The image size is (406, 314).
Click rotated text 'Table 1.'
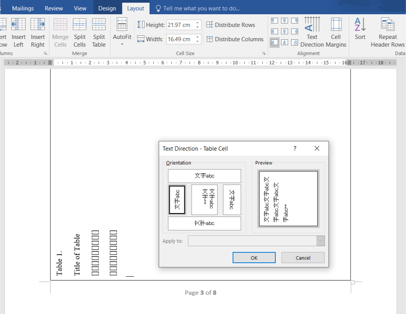[59, 263]
